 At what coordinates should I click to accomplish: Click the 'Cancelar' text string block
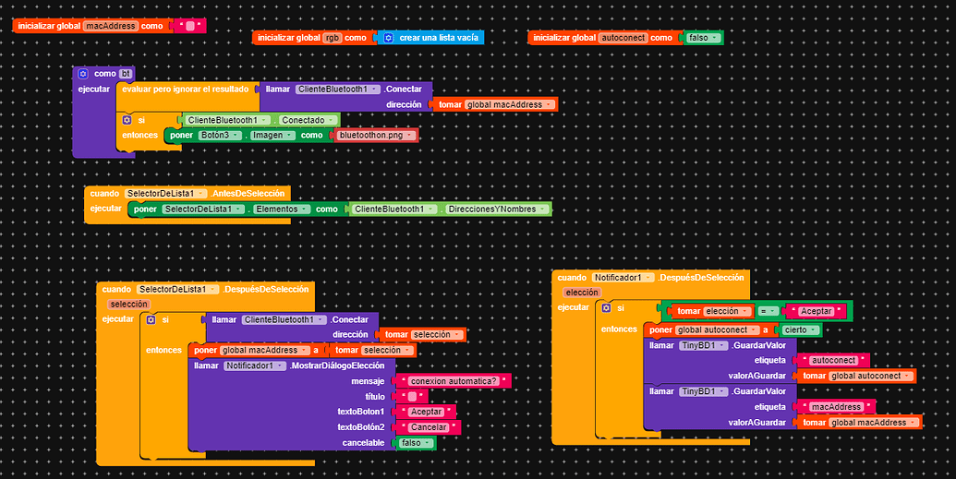click(429, 427)
